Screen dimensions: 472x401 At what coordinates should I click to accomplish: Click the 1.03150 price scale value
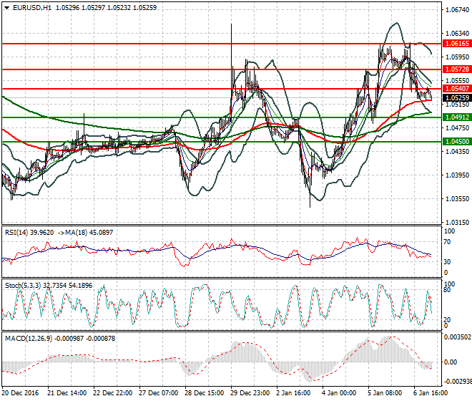[x=458, y=222]
